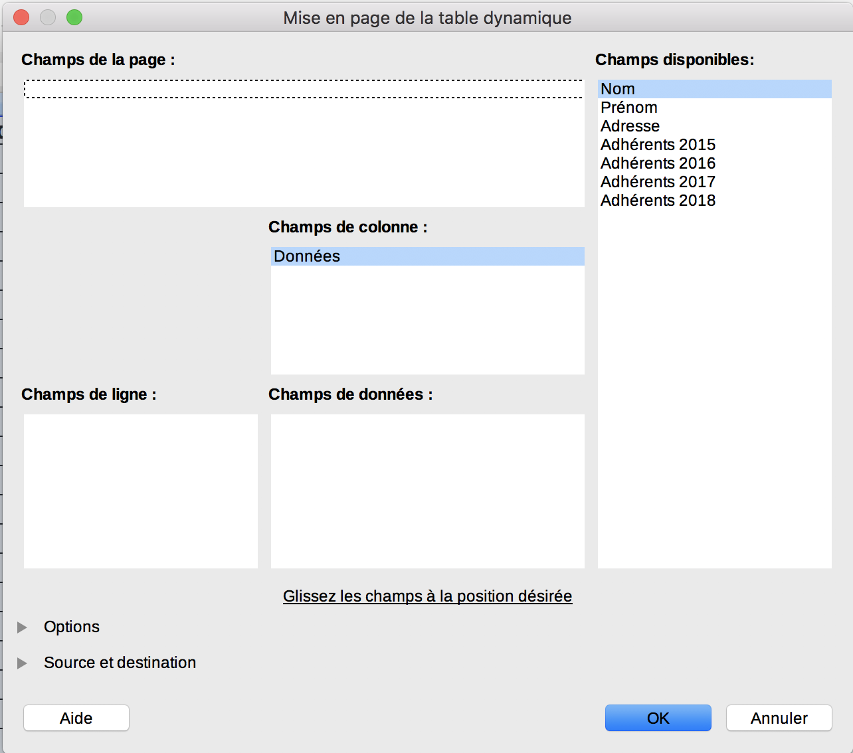
Task: Select Adhérents 2018 field
Action: [x=715, y=201]
